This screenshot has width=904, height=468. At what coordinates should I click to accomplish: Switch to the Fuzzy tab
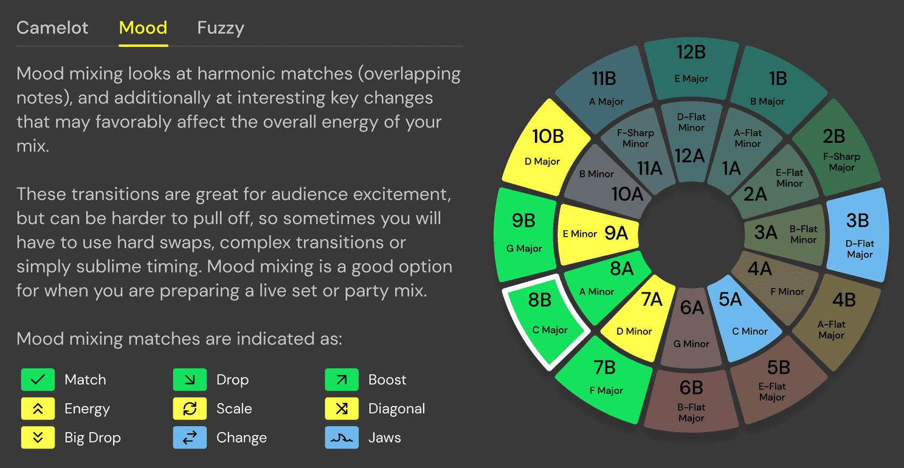tap(220, 27)
